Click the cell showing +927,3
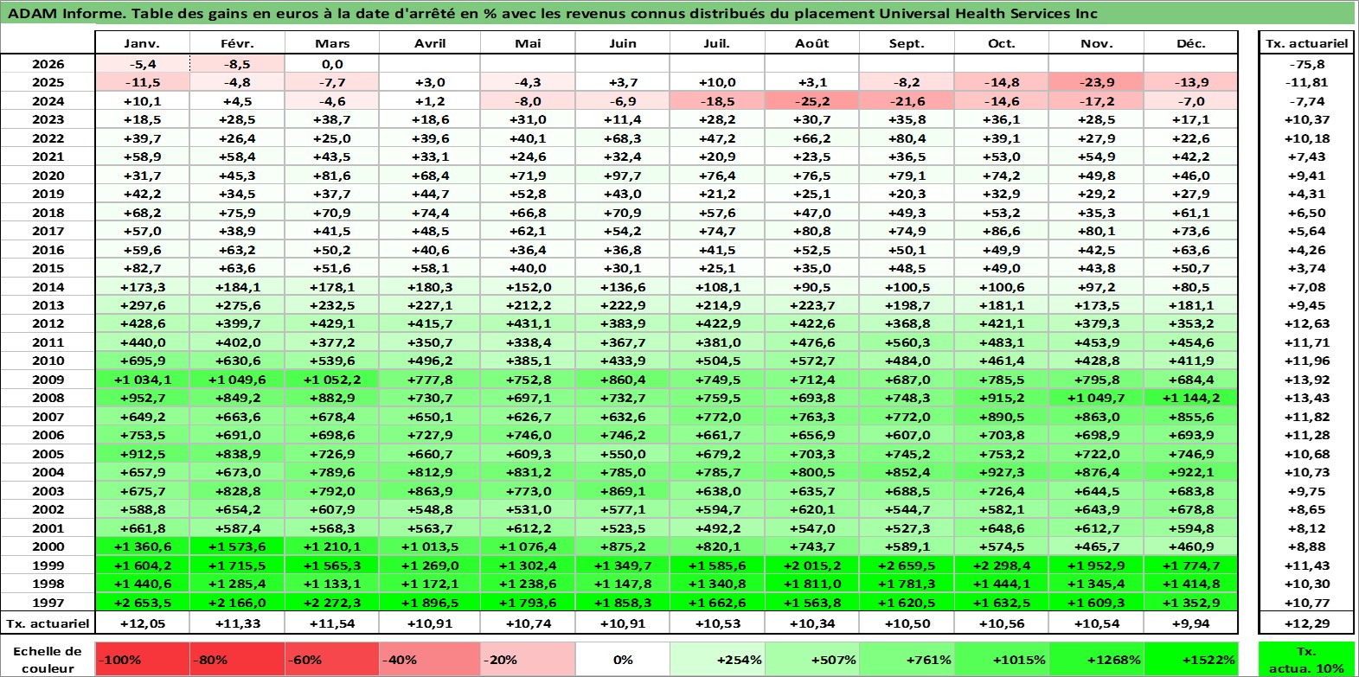The width and height of the screenshot is (1359, 677). pos(1002,472)
